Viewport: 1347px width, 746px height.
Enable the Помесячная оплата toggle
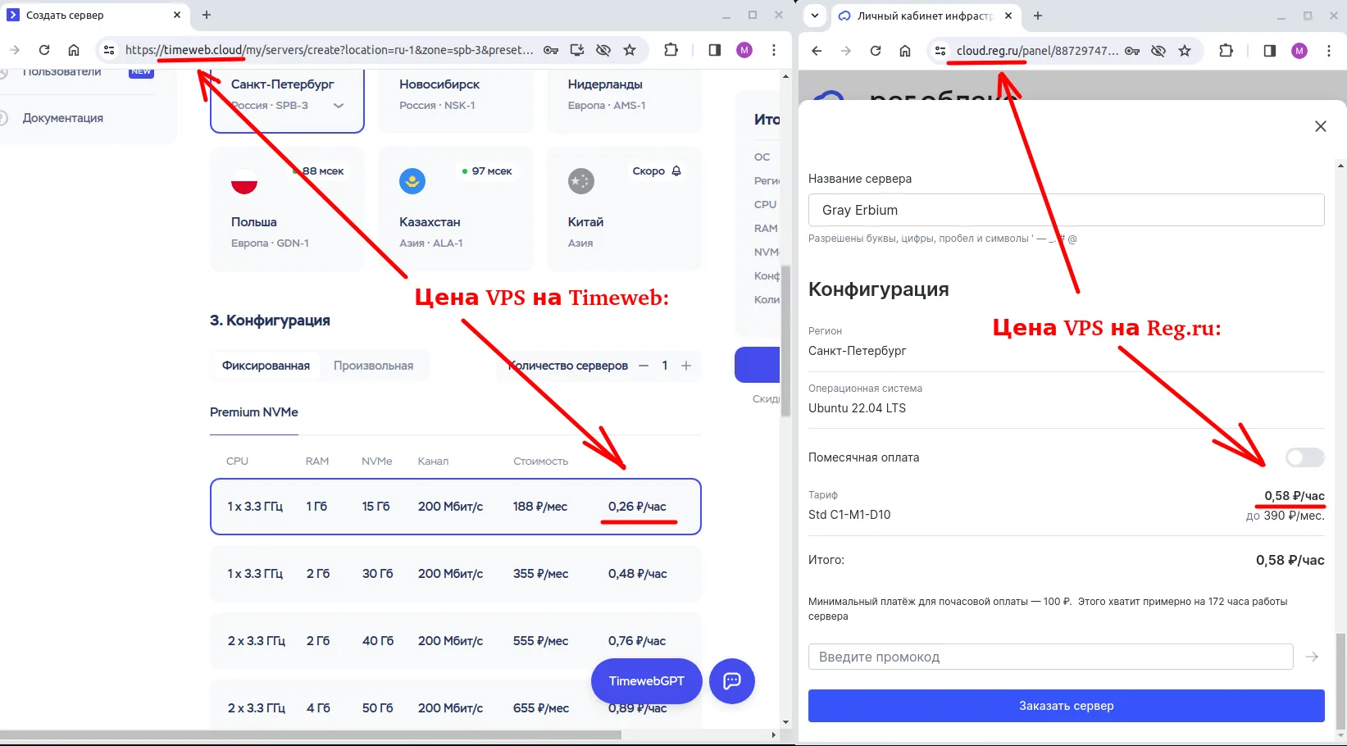pos(1304,457)
